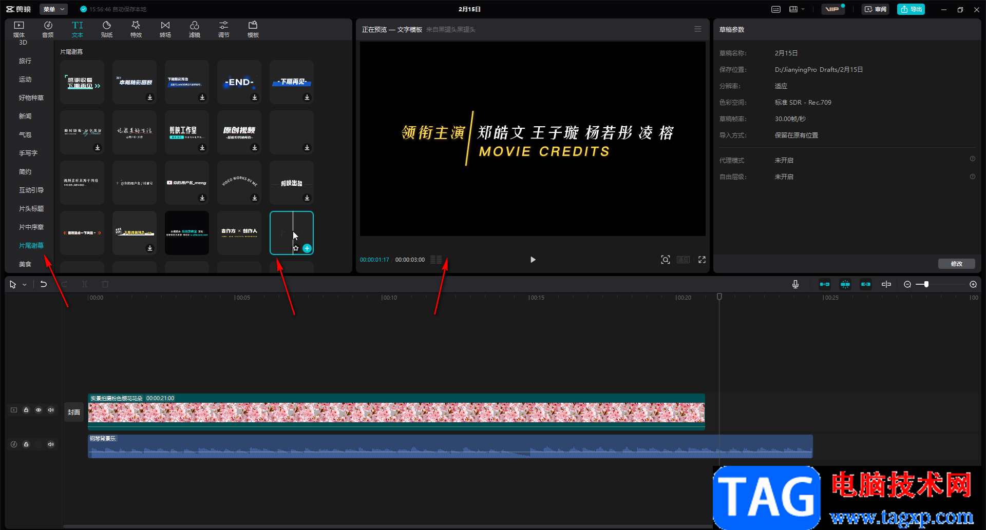This screenshot has width=986, height=530.
Task: Select 美食 text template category
Action: click(25, 264)
